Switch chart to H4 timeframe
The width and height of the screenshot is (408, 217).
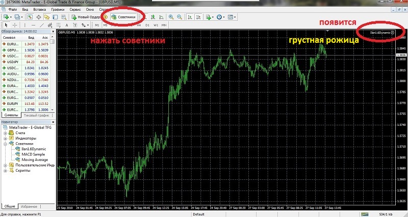(139, 25)
